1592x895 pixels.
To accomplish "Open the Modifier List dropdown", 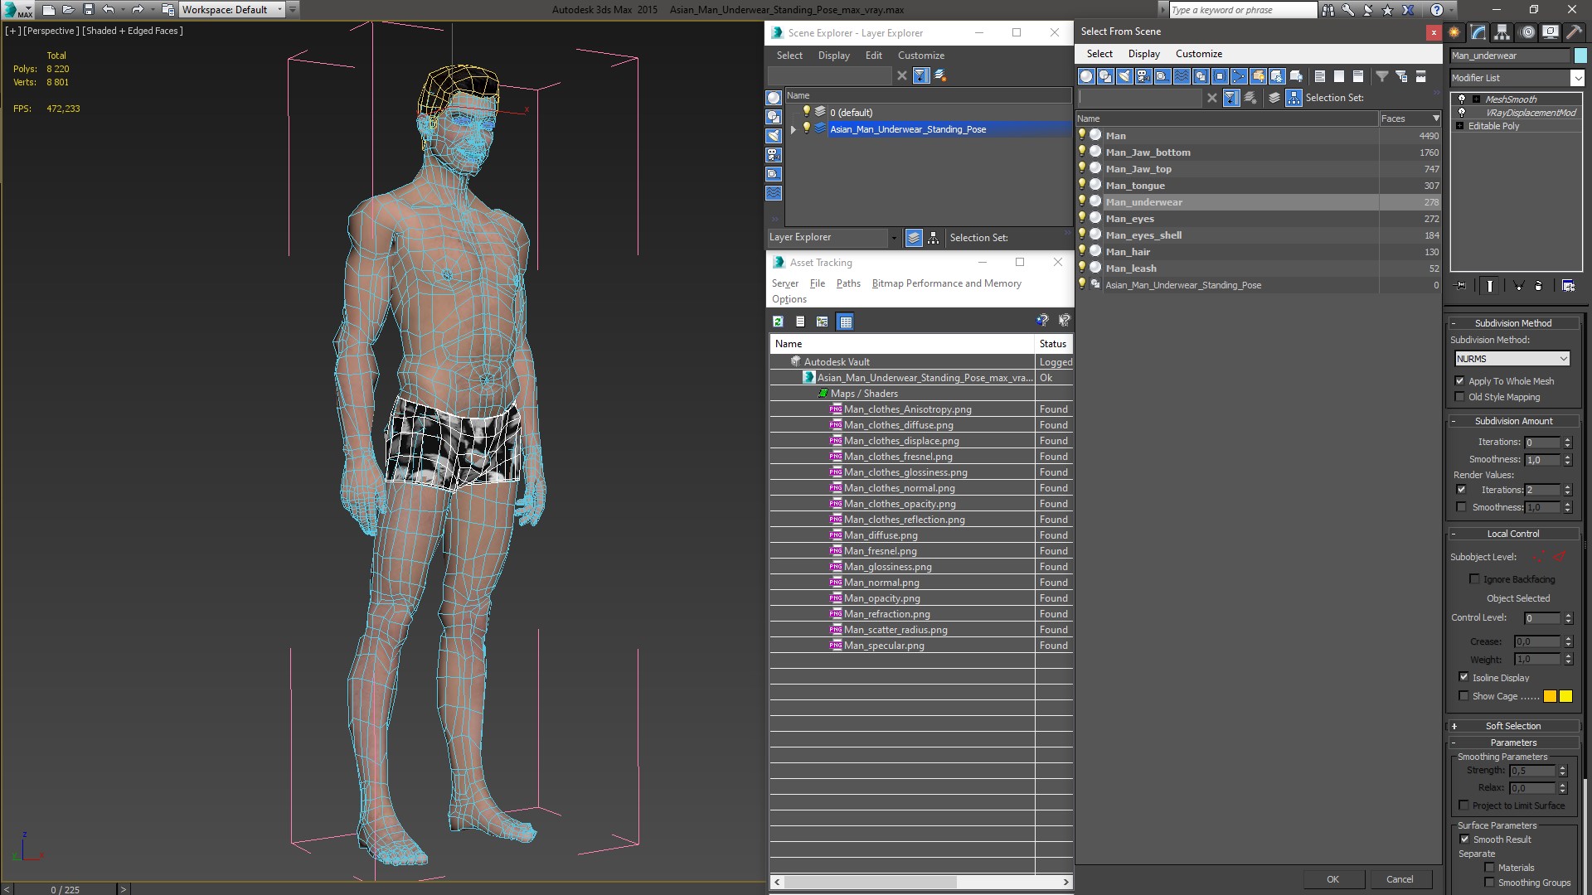I will click(x=1576, y=78).
